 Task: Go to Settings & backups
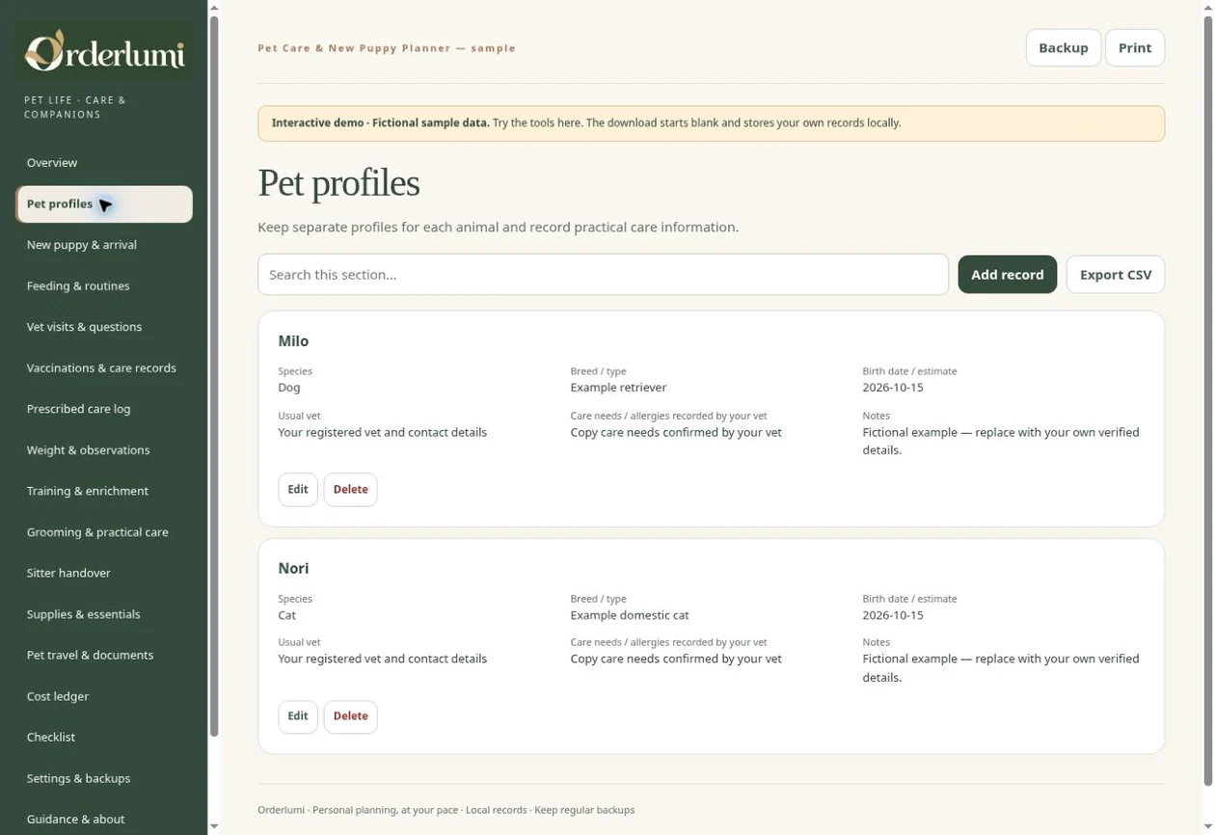pos(104,778)
